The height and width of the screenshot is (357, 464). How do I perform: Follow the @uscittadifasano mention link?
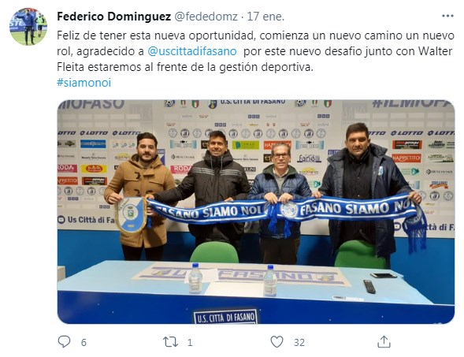pyautogui.click(x=192, y=51)
